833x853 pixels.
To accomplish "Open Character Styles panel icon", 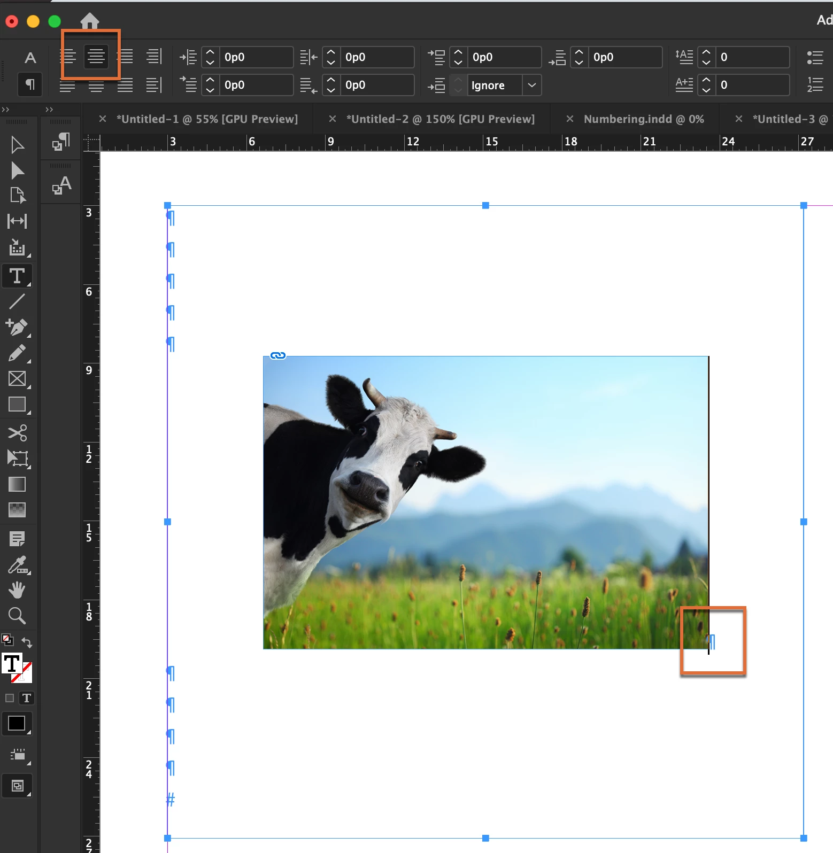I will click(61, 185).
